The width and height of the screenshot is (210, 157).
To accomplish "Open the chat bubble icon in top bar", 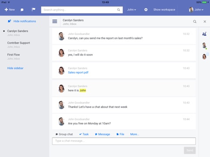I will [x=22, y=10].
